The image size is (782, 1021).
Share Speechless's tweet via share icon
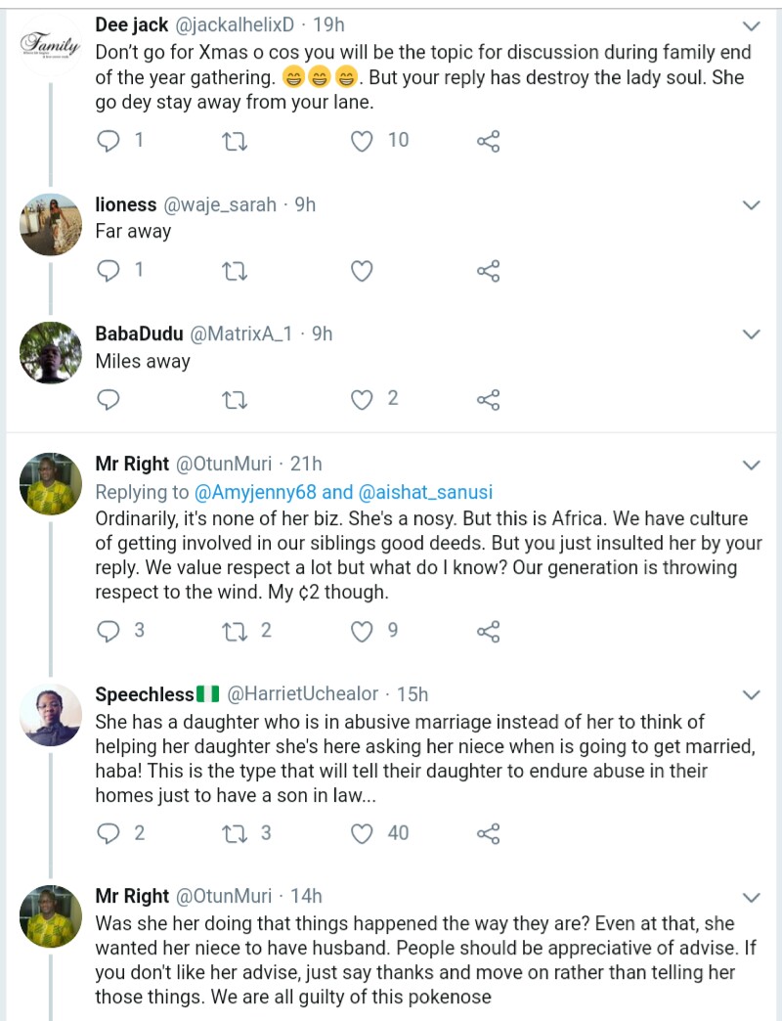[489, 834]
